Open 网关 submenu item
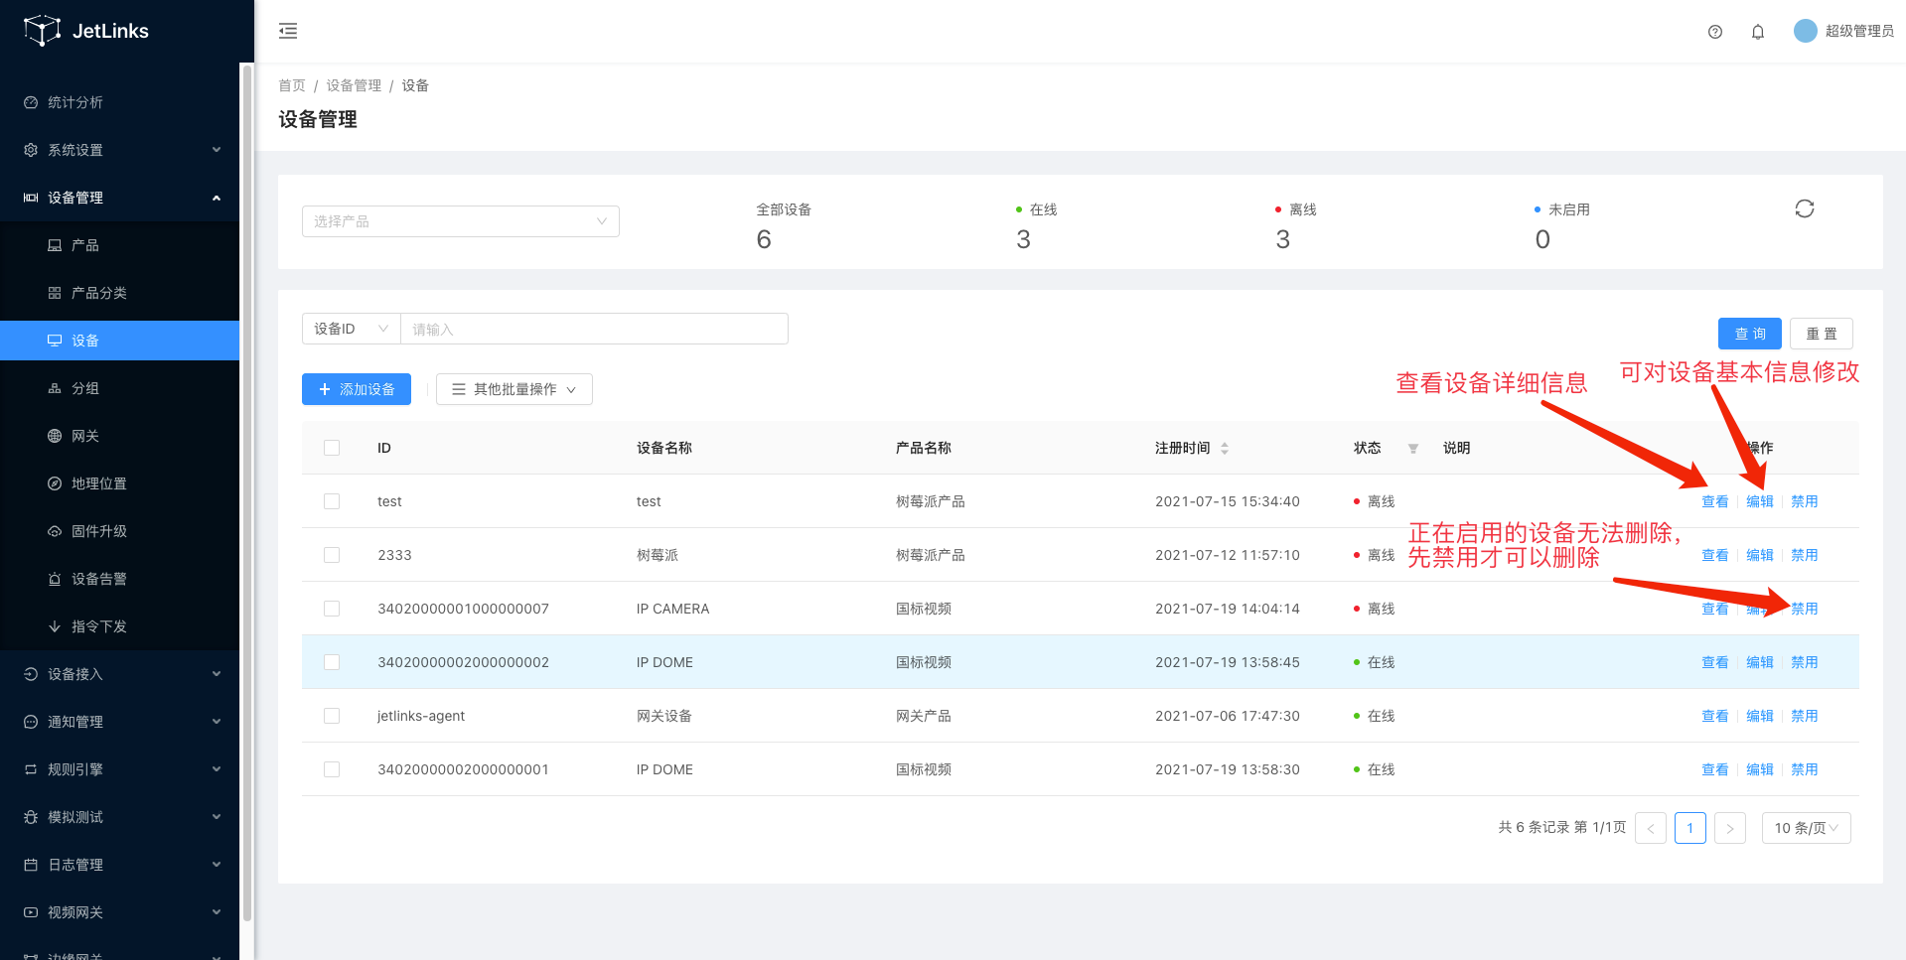Image resolution: width=1906 pixels, height=960 pixels. [x=119, y=436]
